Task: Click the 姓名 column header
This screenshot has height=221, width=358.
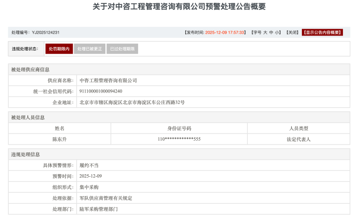Action: point(60,129)
